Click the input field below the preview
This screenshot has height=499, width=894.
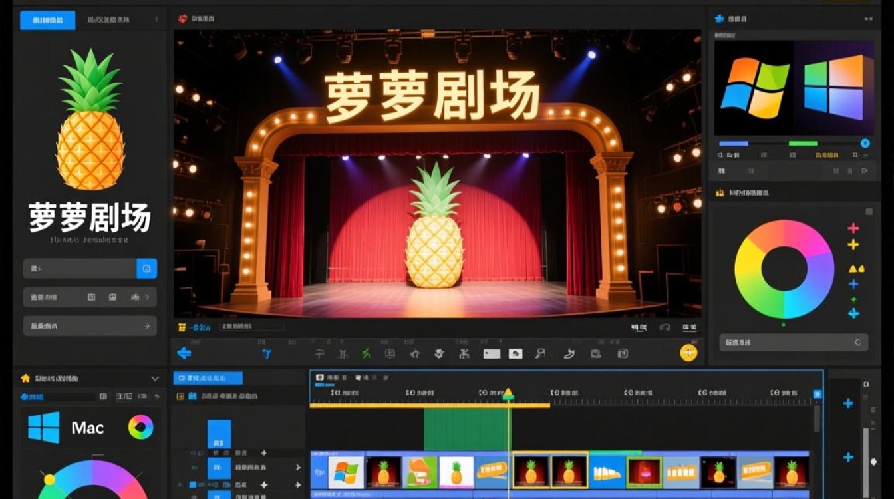(x=253, y=327)
